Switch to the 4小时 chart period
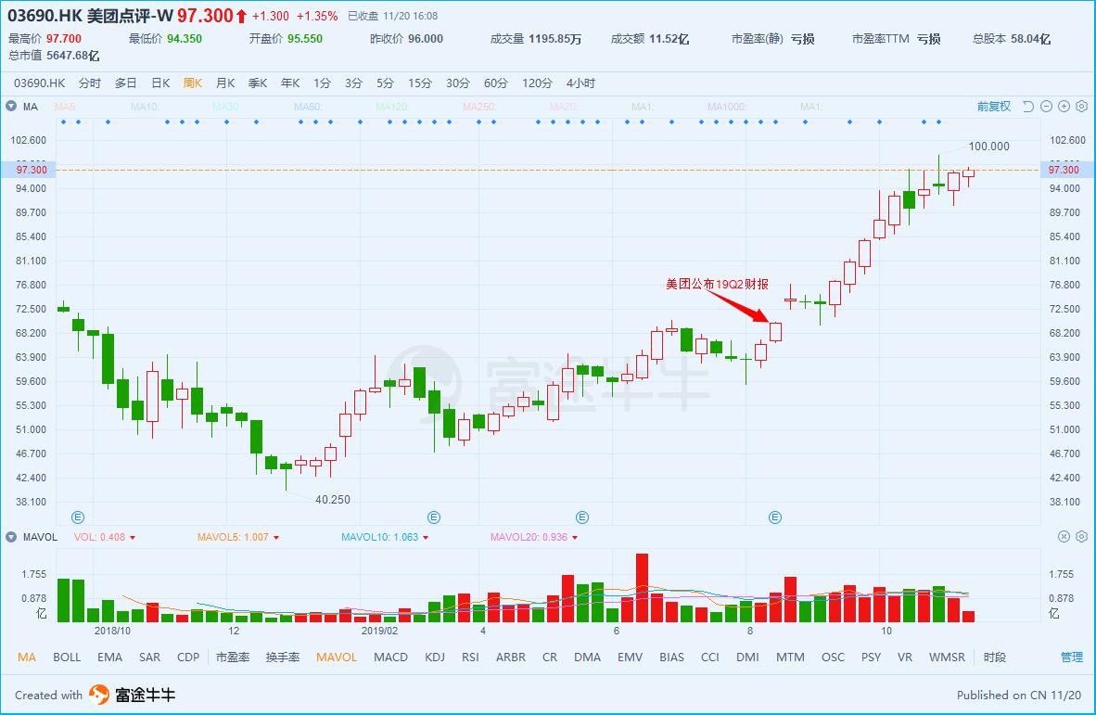The width and height of the screenshot is (1096, 715). [x=580, y=83]
